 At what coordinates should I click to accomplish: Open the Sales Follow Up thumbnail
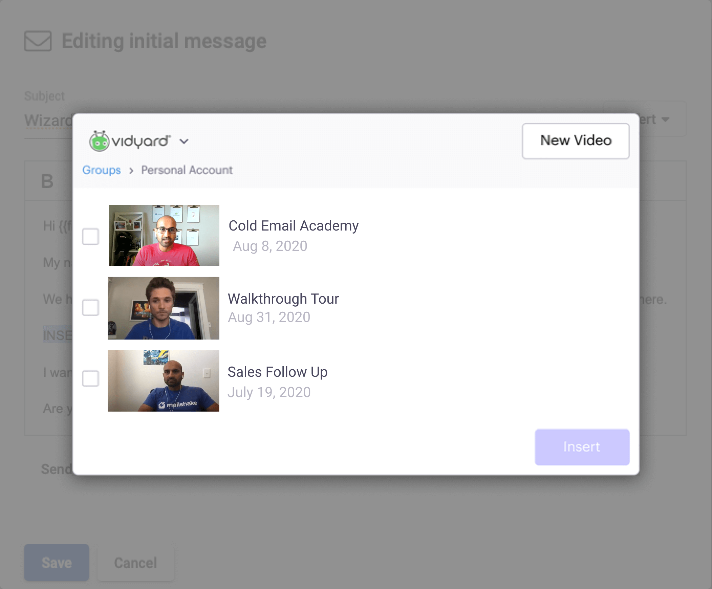(164, 380)
